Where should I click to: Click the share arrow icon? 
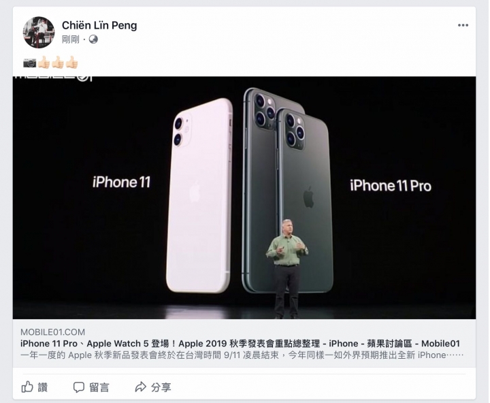click(141, 387)
